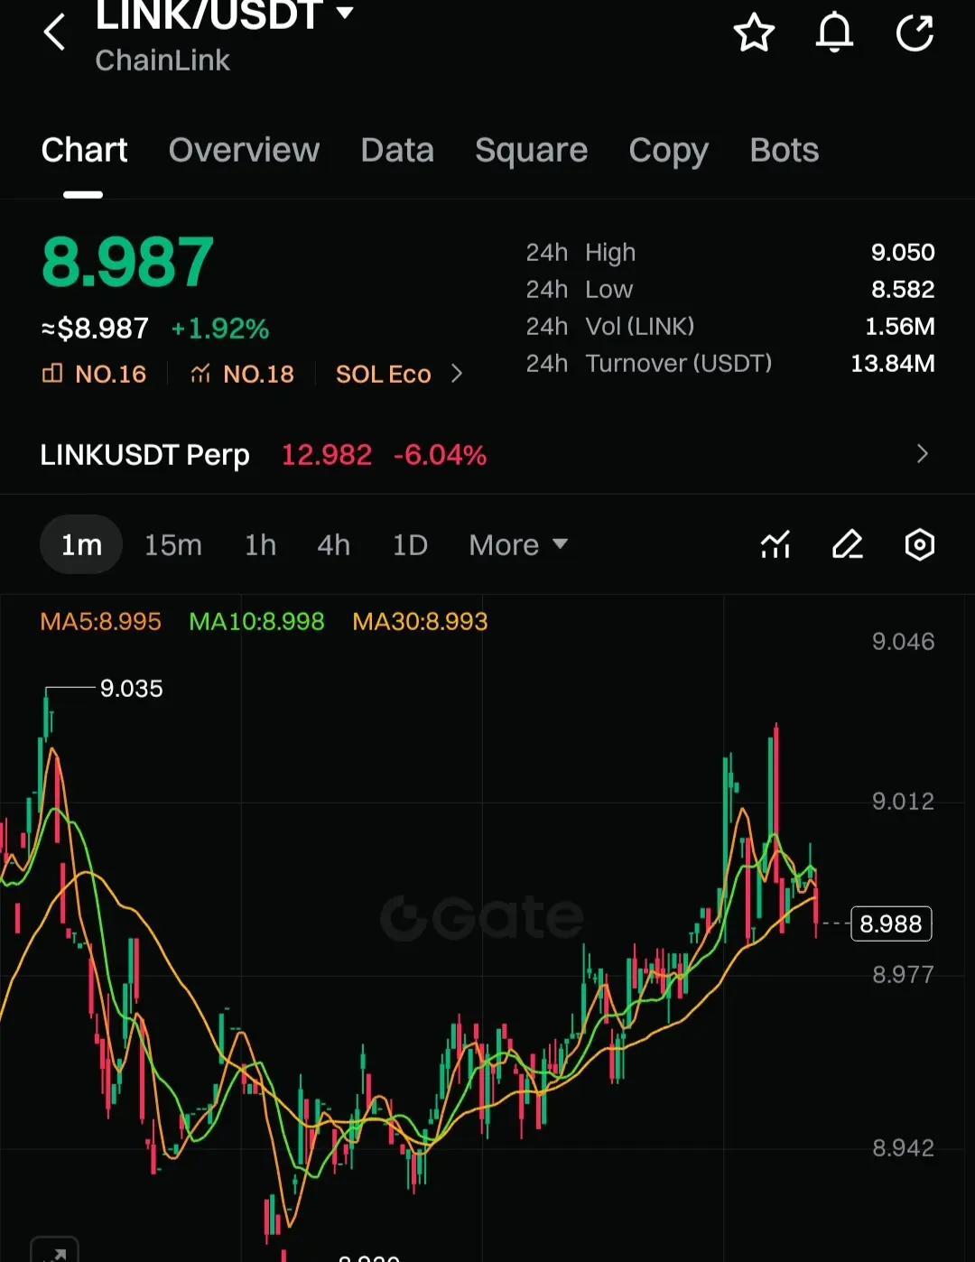
Task: Open chart settings hexagon icon
Action: tap(919, 544)
